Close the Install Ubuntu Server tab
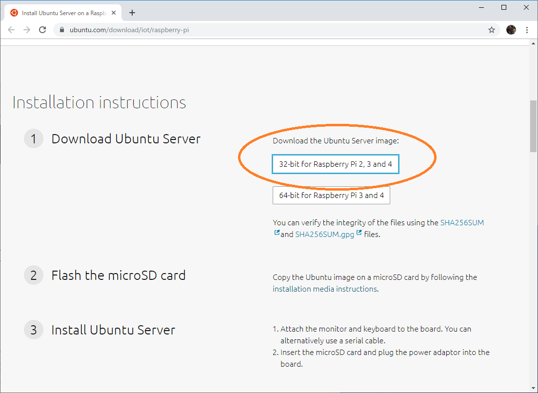Screen dimensions: 538x393 coord(114,13)
